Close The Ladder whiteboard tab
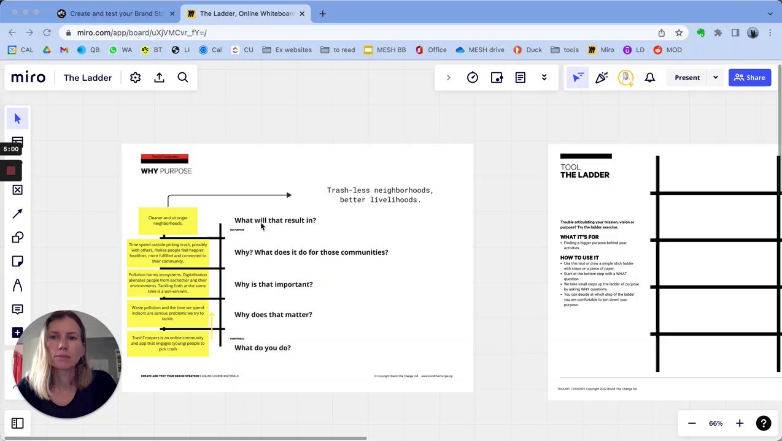The height and width of the screenshot is (441, 782). point(302,13)
